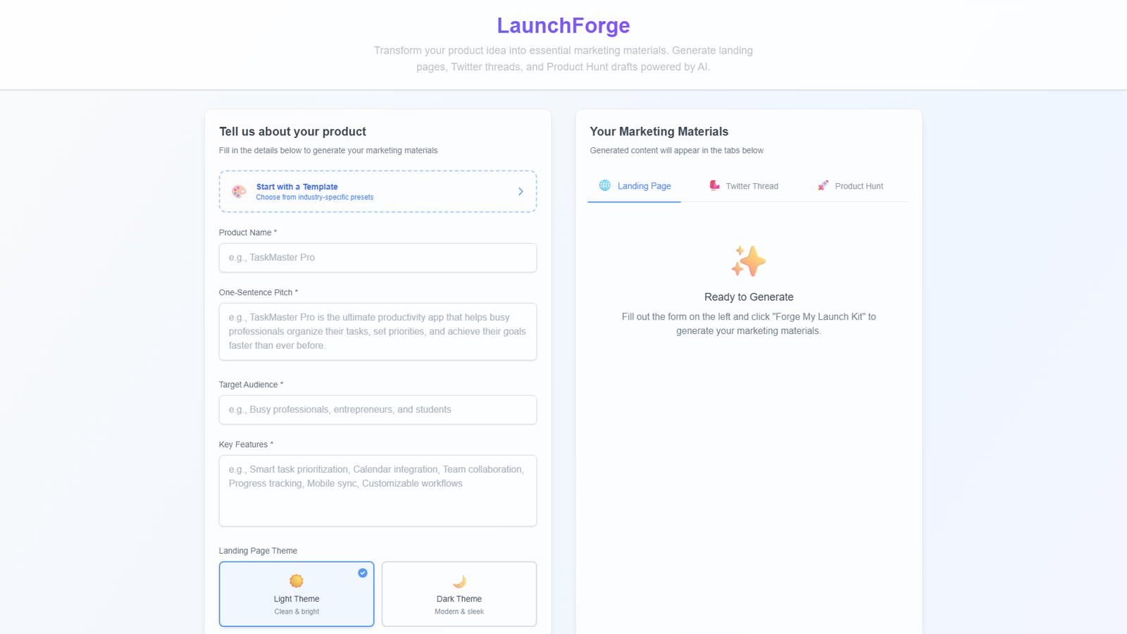Expand the template chooser with the chevron arrow
The image size is (1127, 634).
point(520,191)
